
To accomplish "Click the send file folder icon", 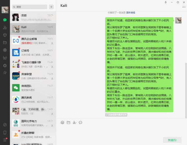I will click(69, 123).
